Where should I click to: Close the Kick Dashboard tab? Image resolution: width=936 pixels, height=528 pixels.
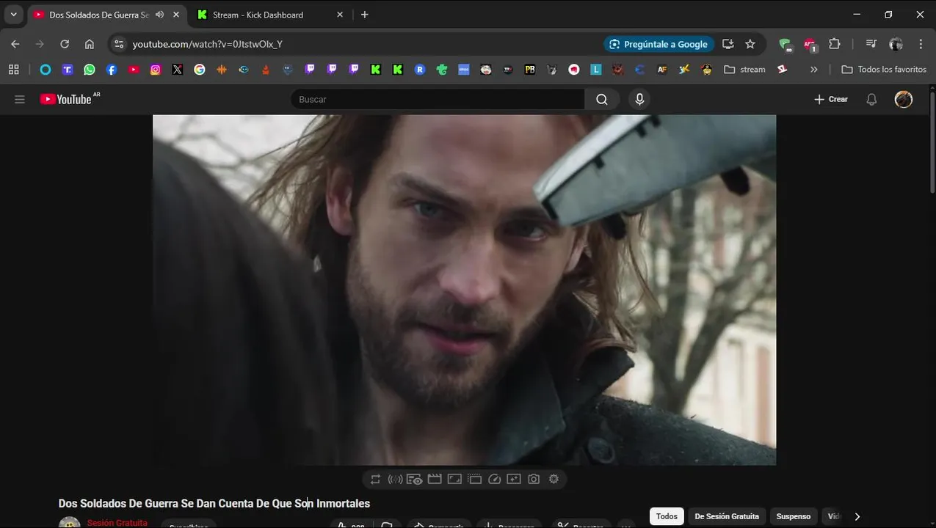339,15
